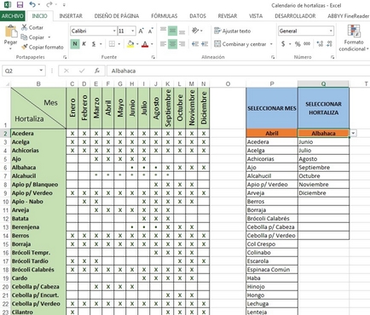The image size is (370, 315).
Task: Click the Redo arrow icon
Action: point(49,5)
